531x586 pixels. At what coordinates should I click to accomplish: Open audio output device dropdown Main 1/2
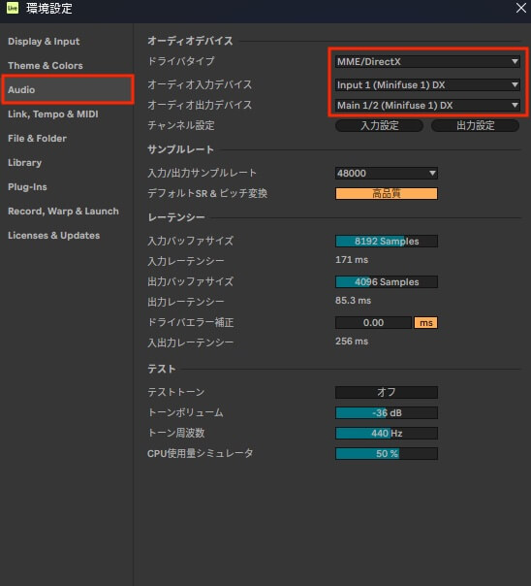[x=427, y=105]
